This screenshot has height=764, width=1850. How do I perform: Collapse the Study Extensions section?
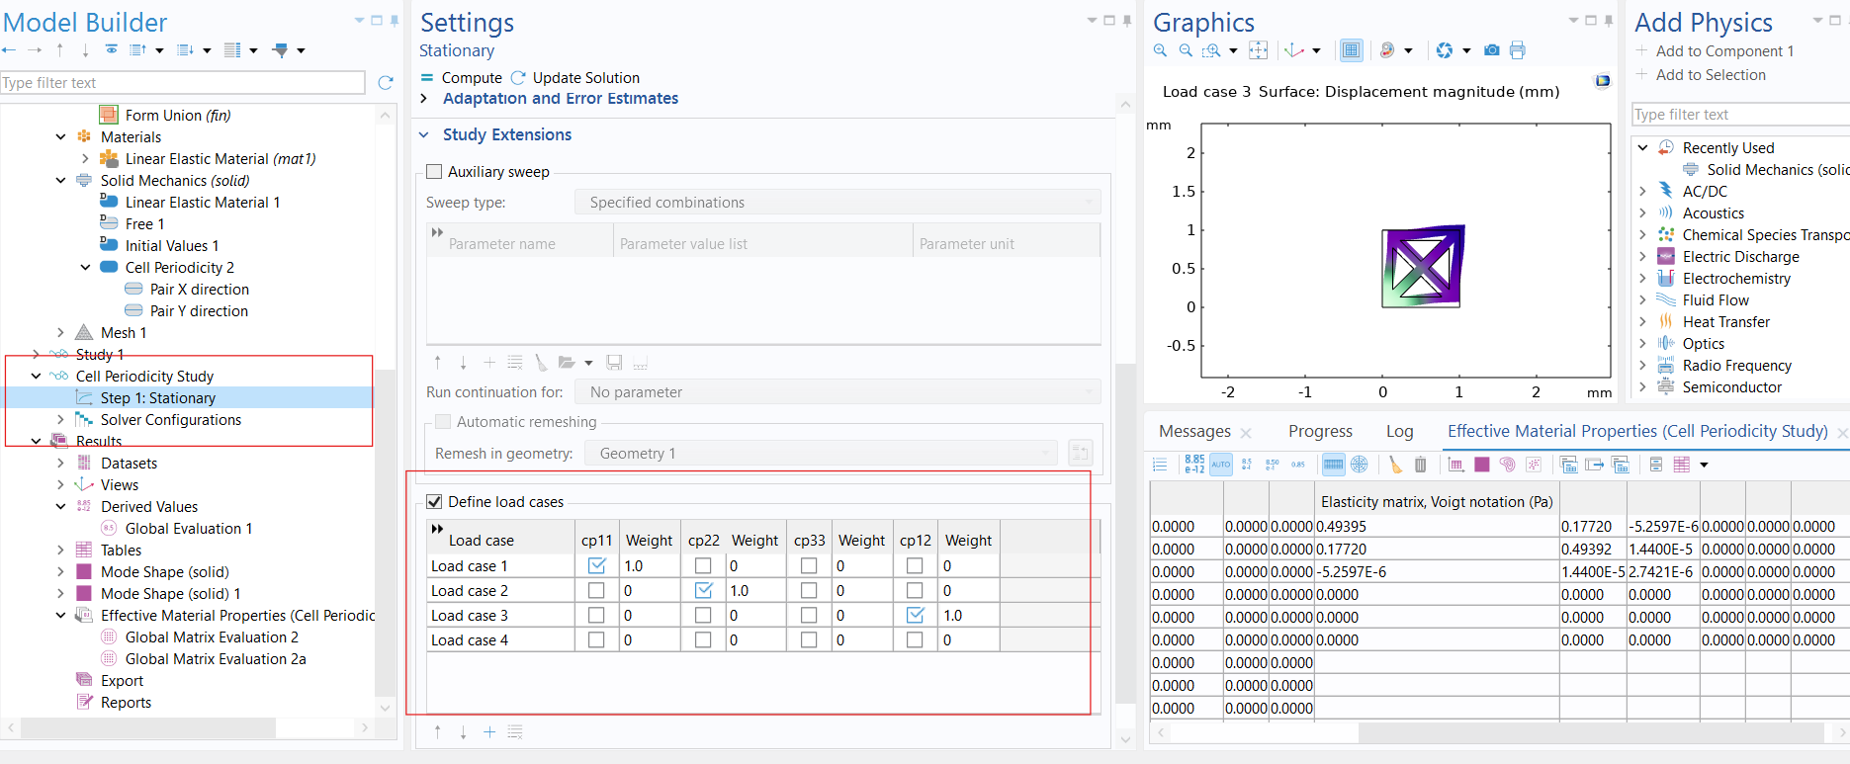click(x=424, y=135)
